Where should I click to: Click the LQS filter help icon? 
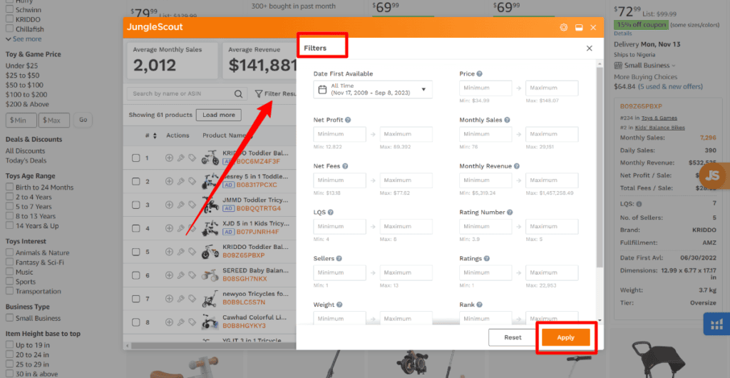(x=331, y=212)
